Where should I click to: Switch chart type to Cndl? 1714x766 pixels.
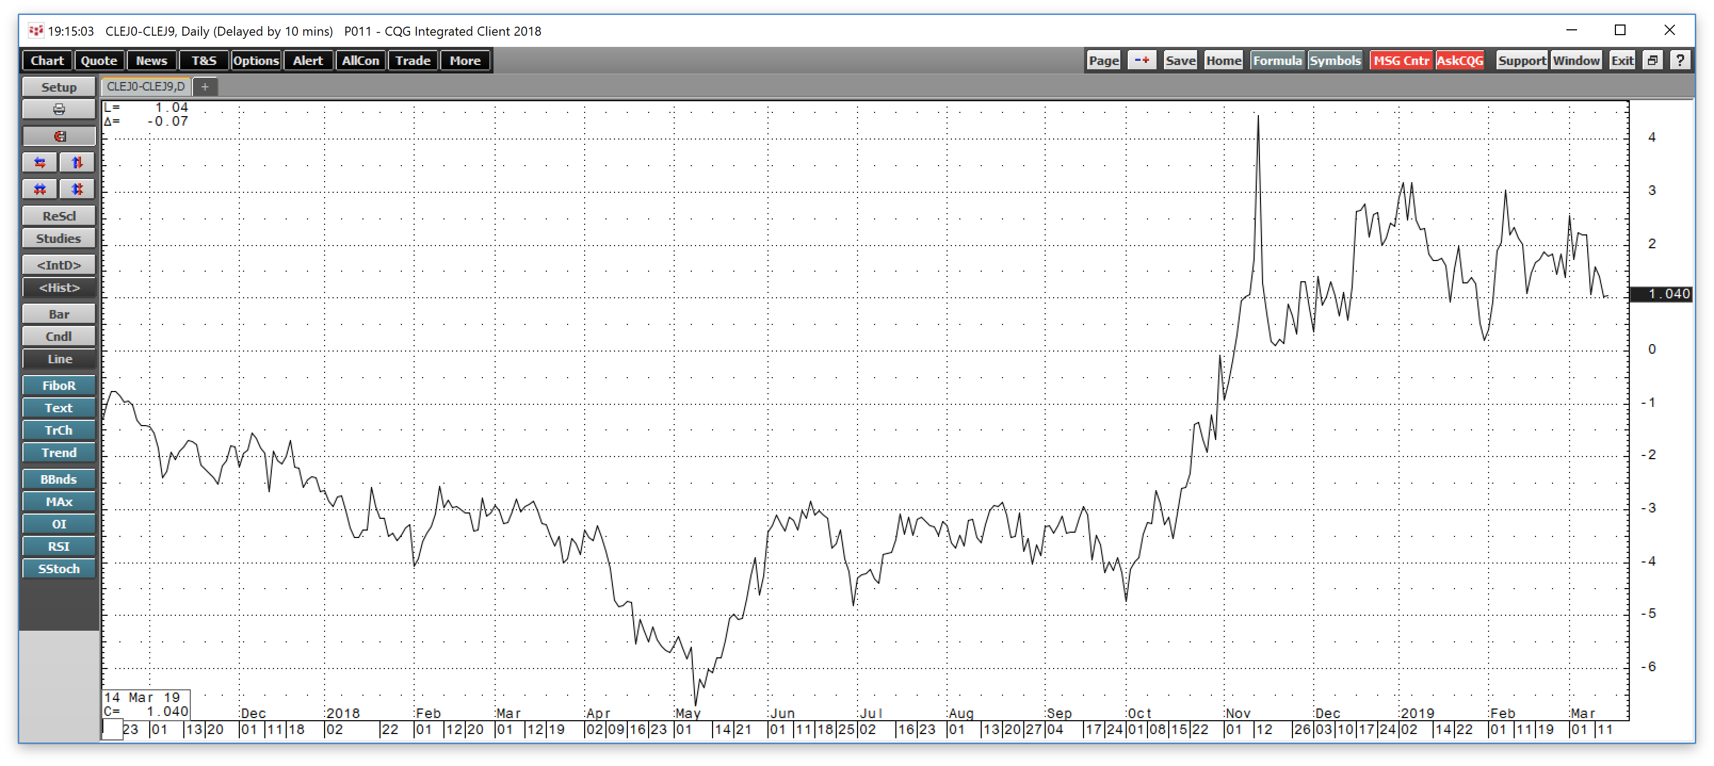[x=59, y=337]
